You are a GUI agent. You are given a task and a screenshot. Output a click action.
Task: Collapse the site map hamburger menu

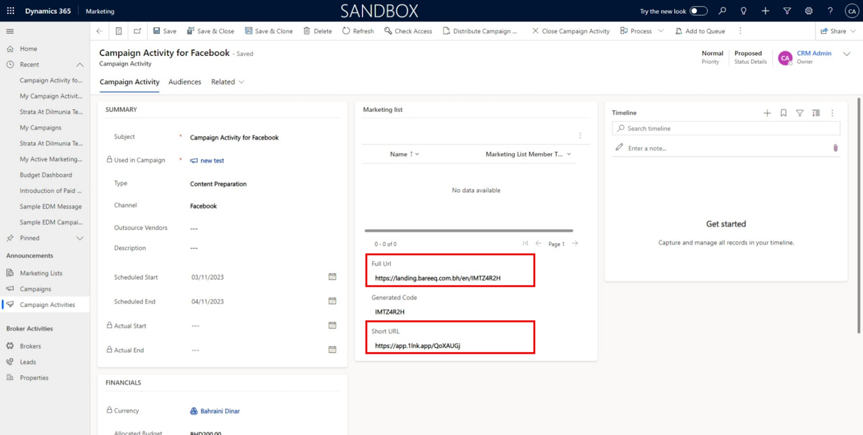pyautogui.click(x=10, y=31)
